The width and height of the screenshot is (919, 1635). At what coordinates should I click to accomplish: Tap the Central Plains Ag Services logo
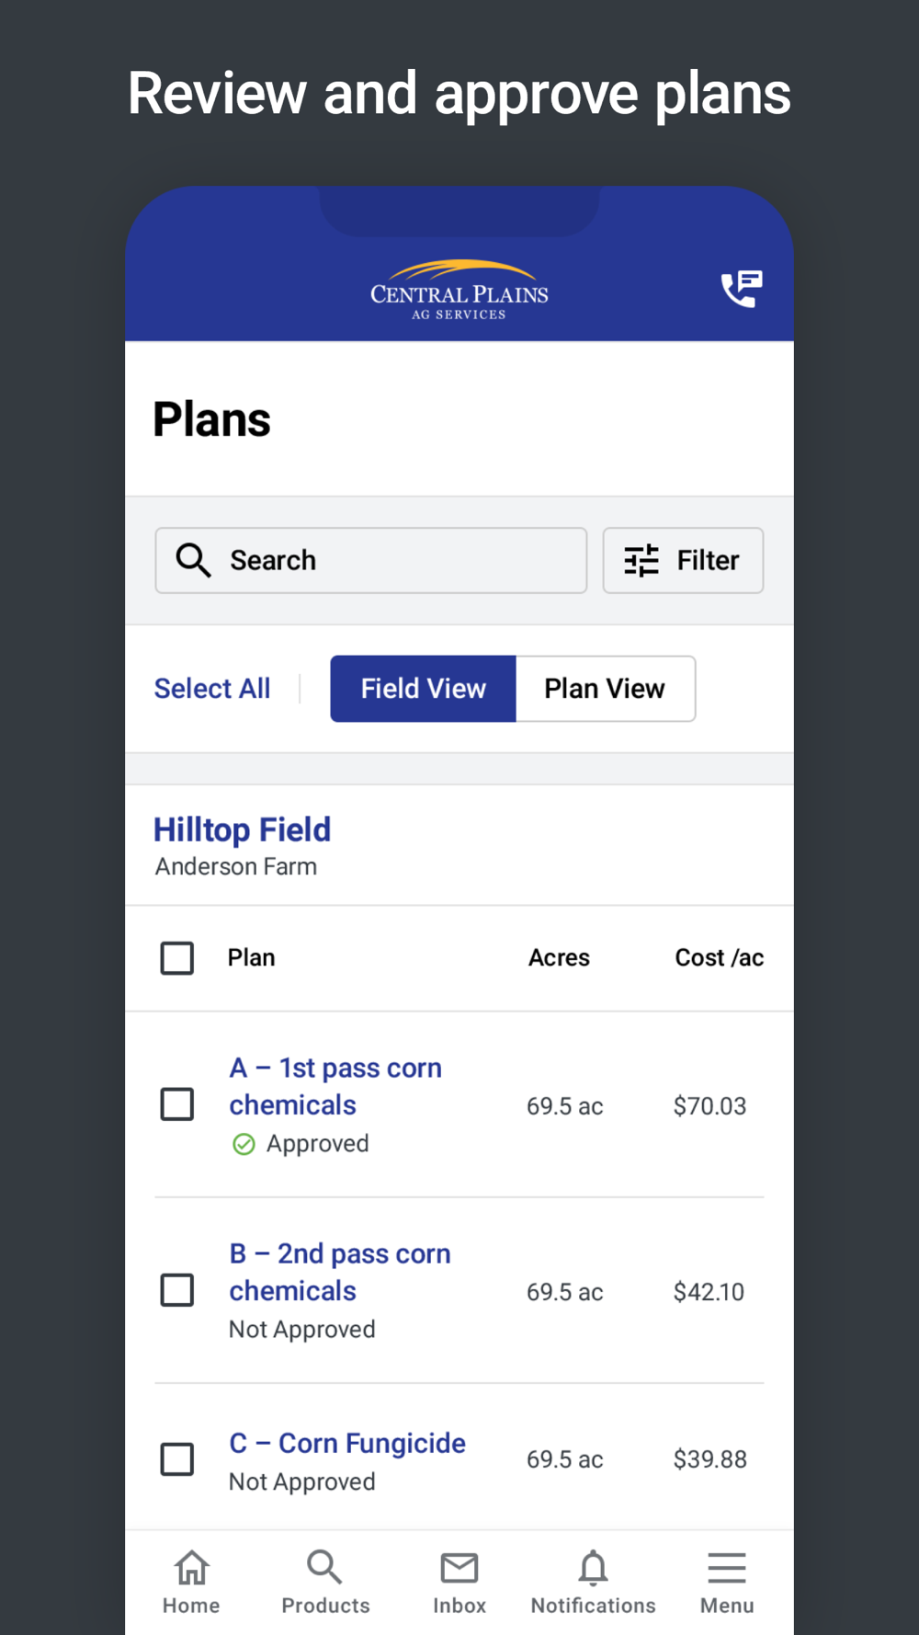point(459,291)
